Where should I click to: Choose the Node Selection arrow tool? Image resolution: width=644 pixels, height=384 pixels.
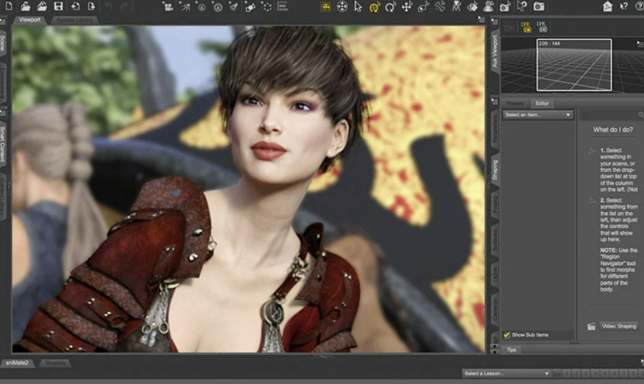[358, 7]
